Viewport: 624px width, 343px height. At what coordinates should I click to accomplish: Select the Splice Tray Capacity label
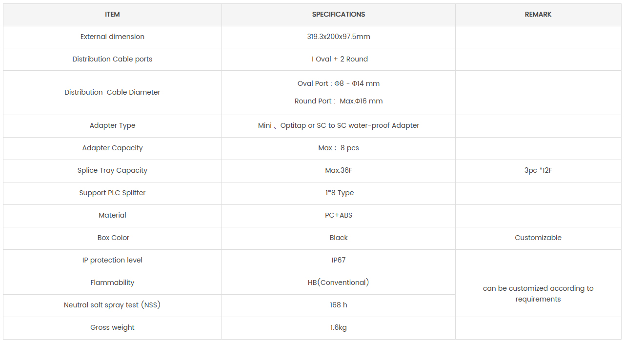tap(112, 170)
